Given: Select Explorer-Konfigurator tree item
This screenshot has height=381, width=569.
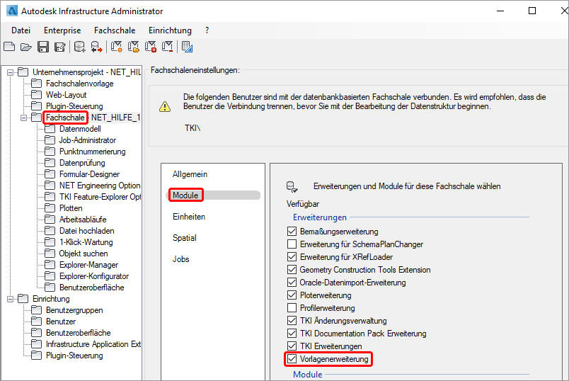Looking at the screenshot, I should pos(94,276).
